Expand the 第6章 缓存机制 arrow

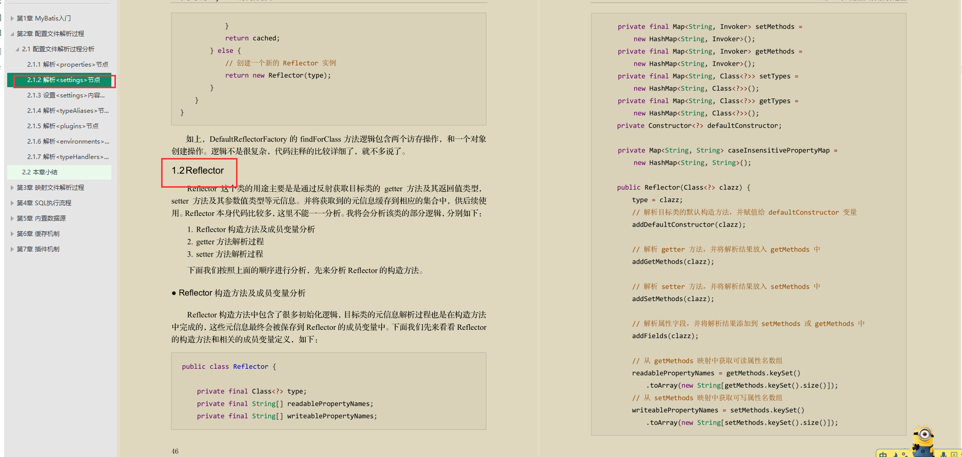pos(12,234)
